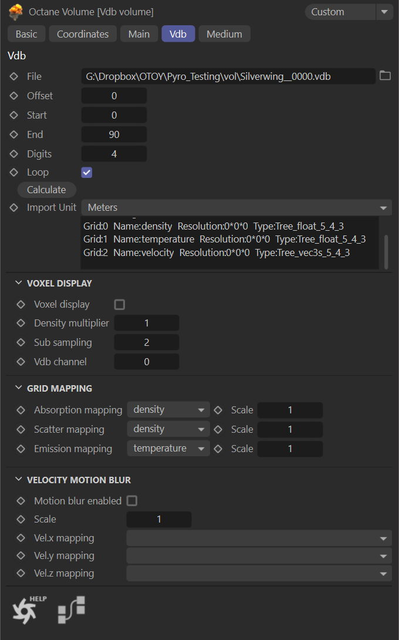Click keyframe diamond beside Import Unit
The image size is (399, 640).
[14, 207]
